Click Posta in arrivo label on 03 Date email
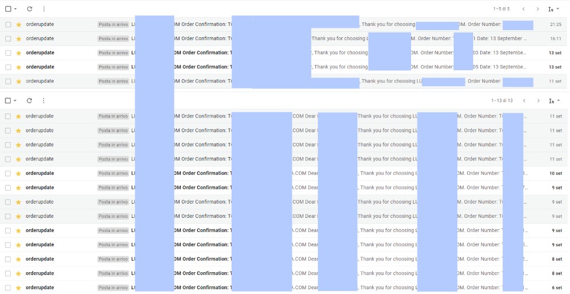This screenshot has height=294, width=570. pyautogui.click(x=113, y=53)
